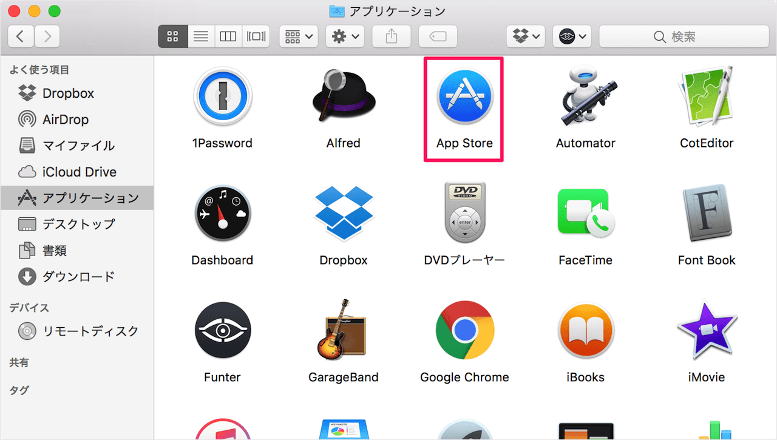
Task: Open デスクトップ in the sidebar
Action: pos(76,224)
